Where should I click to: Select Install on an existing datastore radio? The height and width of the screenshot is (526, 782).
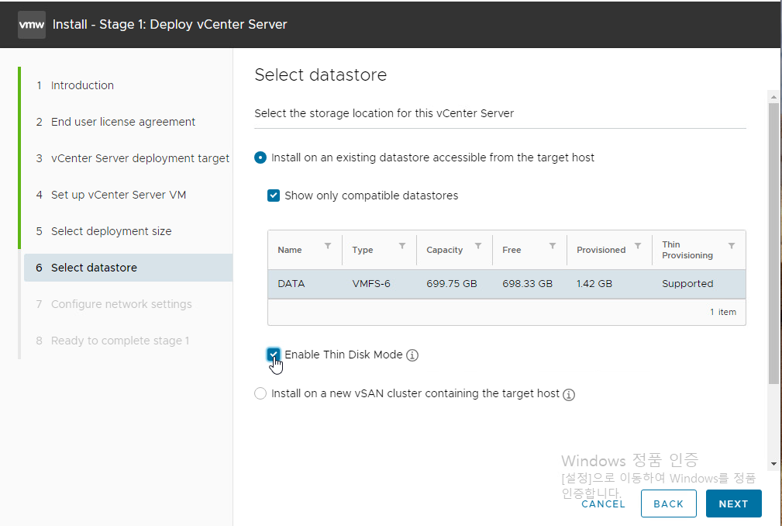260,157
